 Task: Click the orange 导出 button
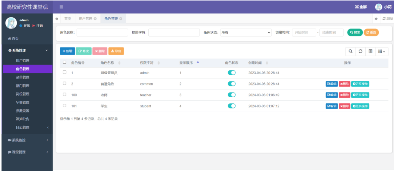[116, 51]
